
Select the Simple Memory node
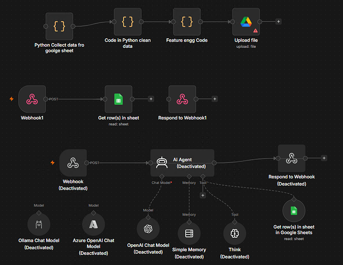189,233
